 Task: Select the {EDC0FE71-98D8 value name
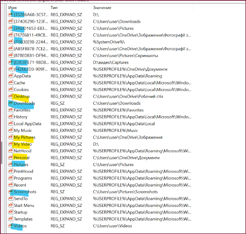tap(32, 62)
